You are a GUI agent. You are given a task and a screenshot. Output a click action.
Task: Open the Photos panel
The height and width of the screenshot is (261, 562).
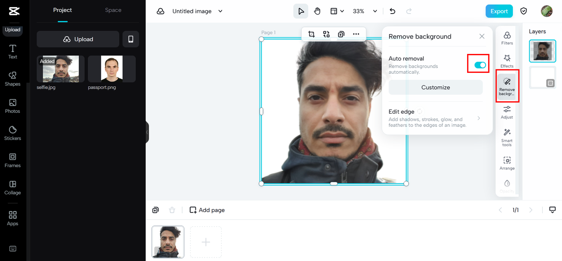(x=13, y=106)
